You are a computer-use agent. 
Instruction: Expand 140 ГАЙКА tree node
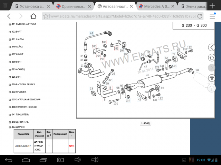(x=10, y=47)
